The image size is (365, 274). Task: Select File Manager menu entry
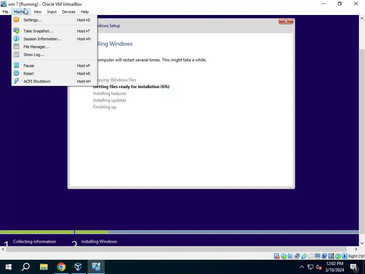point(54,47)
